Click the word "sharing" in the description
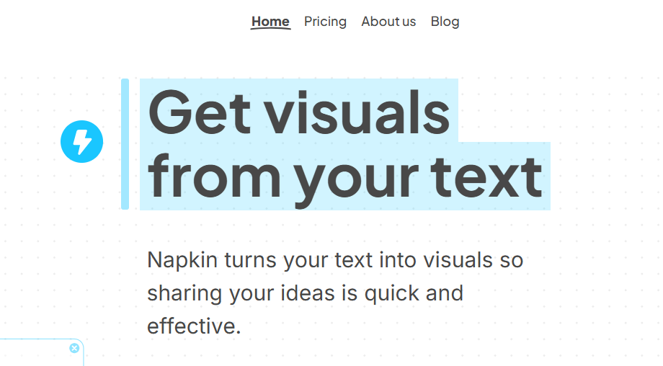The height and width of the screenshot is (366, 663). [x=185, y=293]
